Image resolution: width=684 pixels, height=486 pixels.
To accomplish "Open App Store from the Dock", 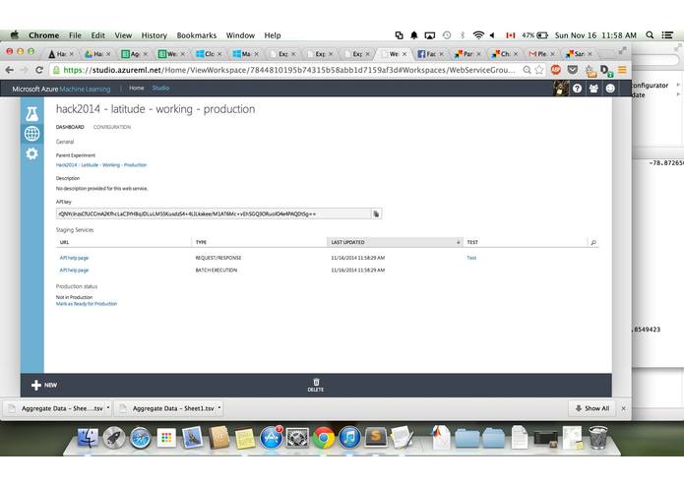I will click(271, 437).
